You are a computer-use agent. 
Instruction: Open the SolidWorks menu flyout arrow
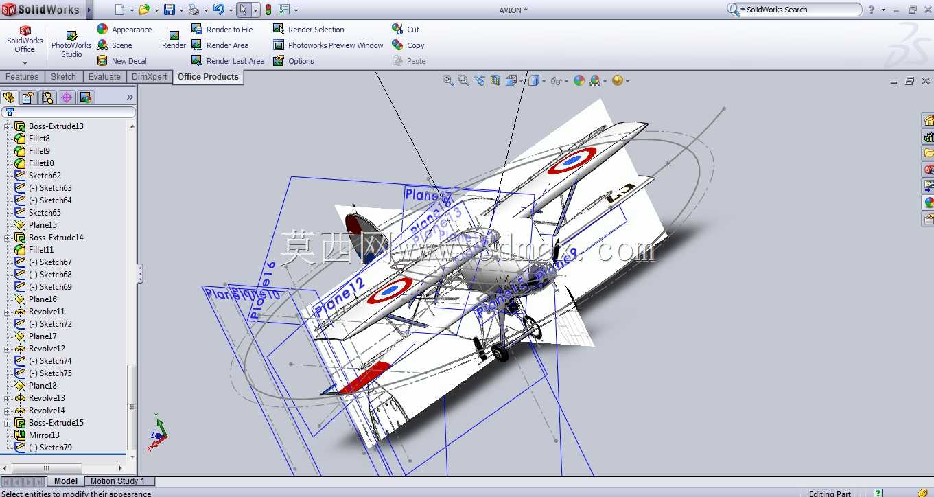pos(89,10)
